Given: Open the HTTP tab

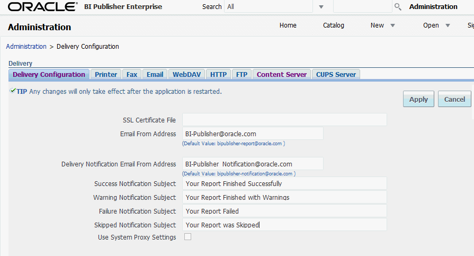Looking at the screenshot, I should click(219, 74).
